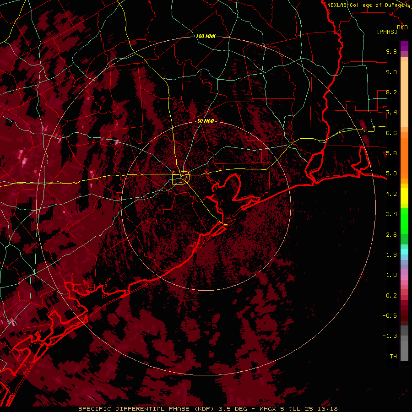Click the "KHGX" radar site identifier
The height and width of the screenshot is (412, 412).
(268, 409)
